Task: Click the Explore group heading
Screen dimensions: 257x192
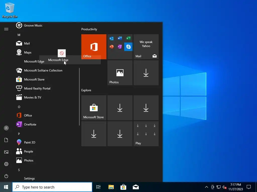Action: click(86, 90)
